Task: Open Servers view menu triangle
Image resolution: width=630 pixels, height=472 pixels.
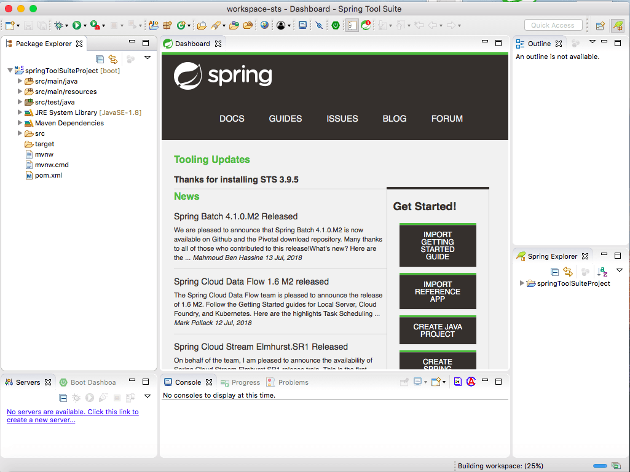Action: point(148,396)
